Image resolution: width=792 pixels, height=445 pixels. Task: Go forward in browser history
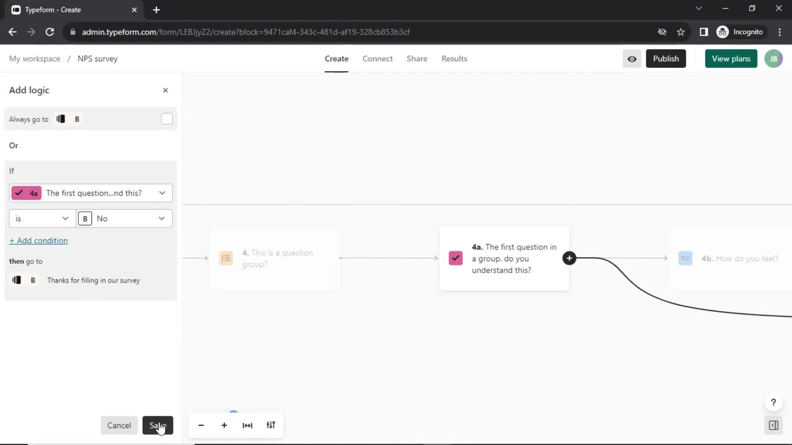(31, 32)
